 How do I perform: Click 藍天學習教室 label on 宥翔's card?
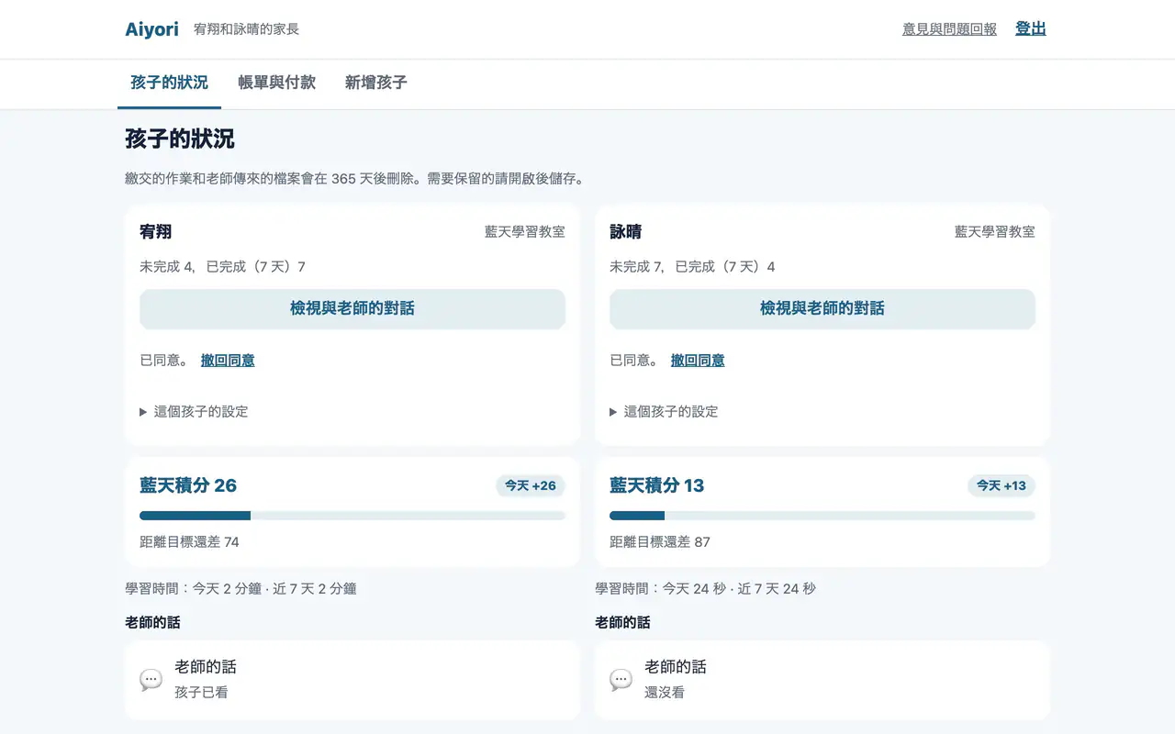point(525,232)
